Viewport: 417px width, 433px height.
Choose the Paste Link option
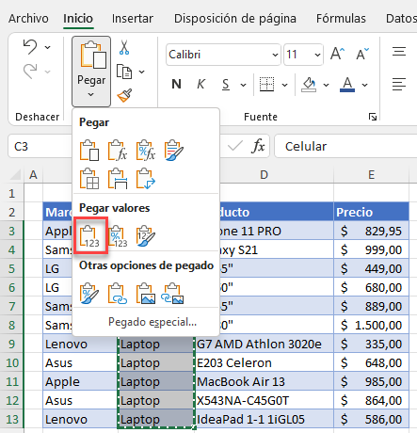click(118, 294)
